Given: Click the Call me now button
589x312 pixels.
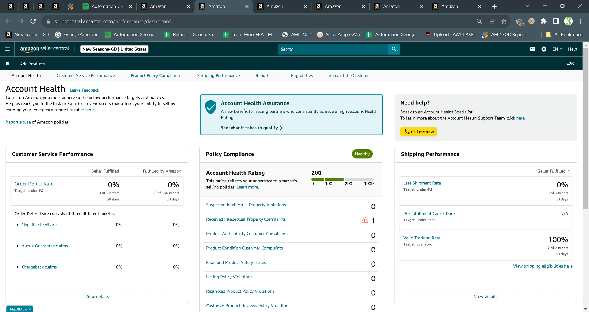Looking at the screenshot, I should (419, 132).
